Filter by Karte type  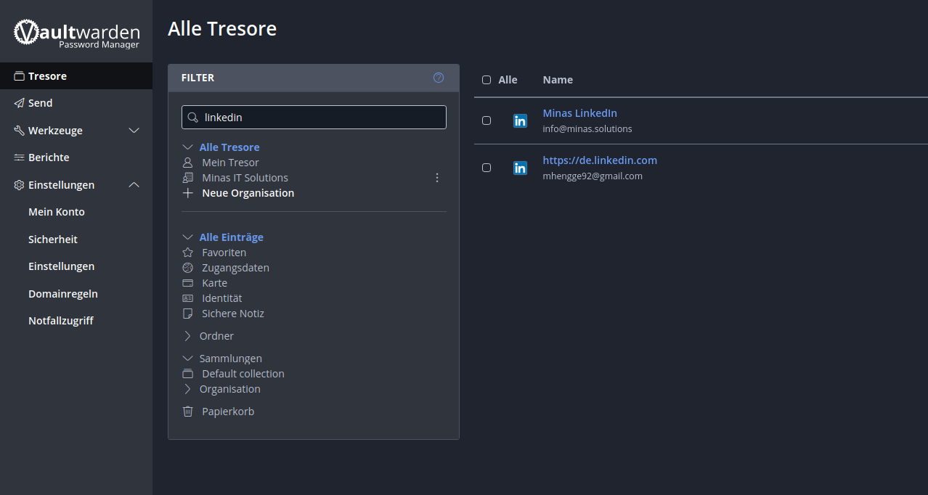point(214,283)
